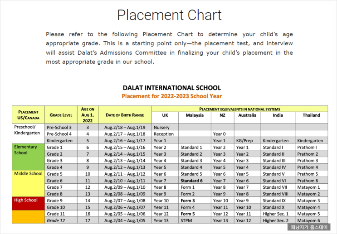The height and width of the screenshot is (234, 337).
Task: Click the Aug.2/15 – Aug.1/16 date range
Action: [125, 147]
